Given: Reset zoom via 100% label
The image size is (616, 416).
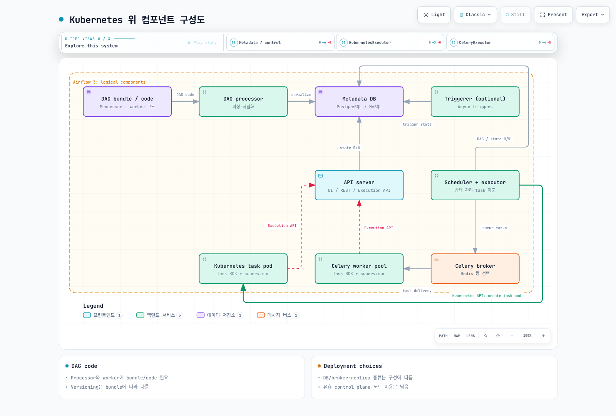Looking at the screenshot, I should tap(527, 336).
